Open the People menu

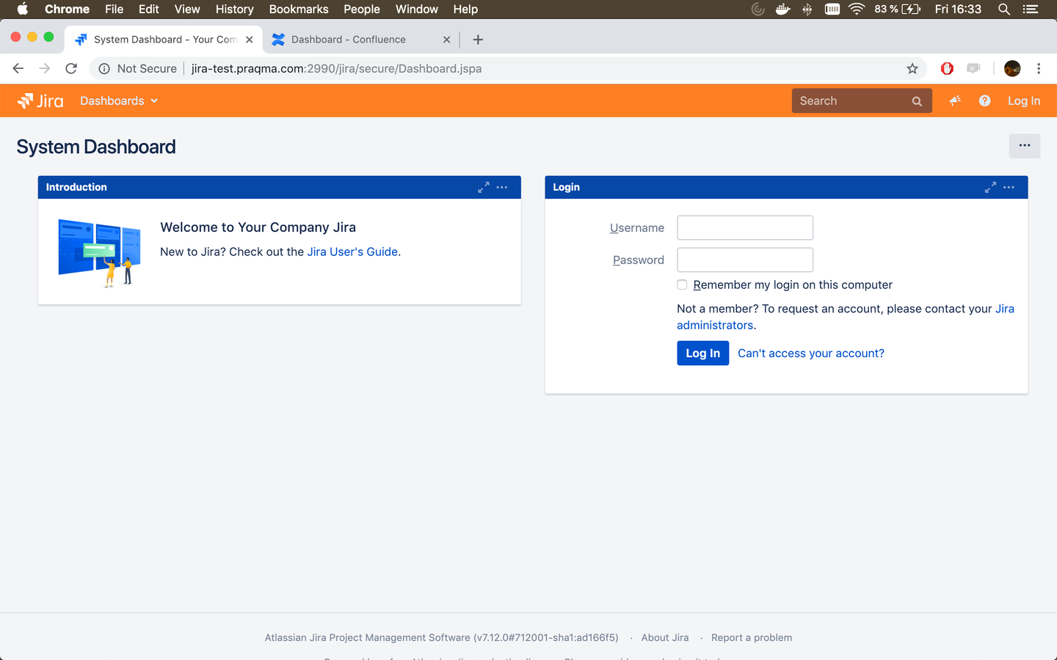tap(362, 9)
